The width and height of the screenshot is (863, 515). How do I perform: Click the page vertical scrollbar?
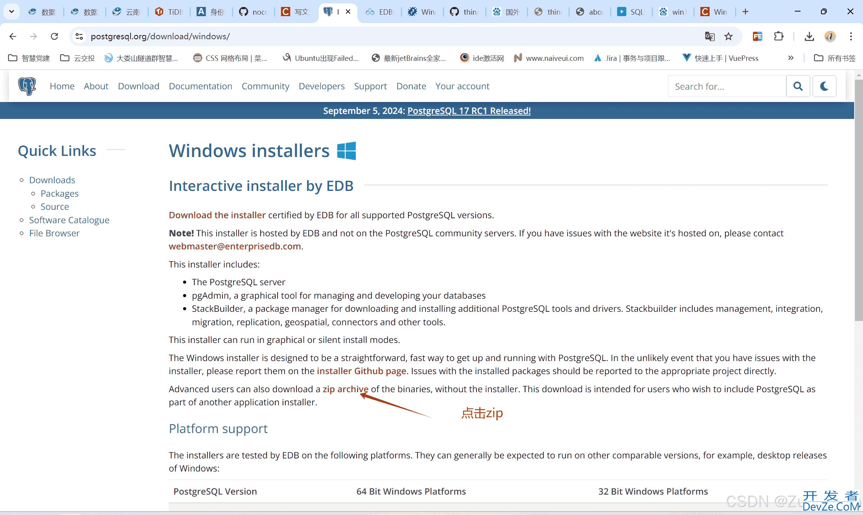click(859, 200)
